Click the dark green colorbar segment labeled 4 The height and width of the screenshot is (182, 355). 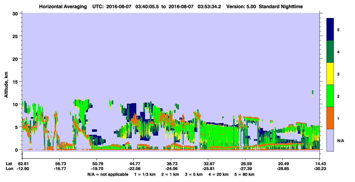(x=330, y=52)
